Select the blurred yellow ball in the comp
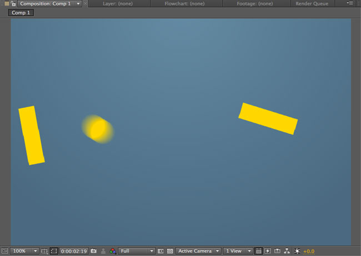Screen dimensions: 361x256 tap(98, 129)
